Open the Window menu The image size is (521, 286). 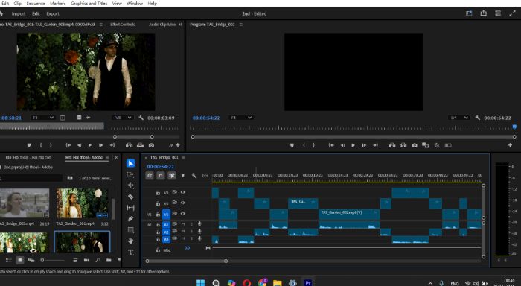[135, 3]
